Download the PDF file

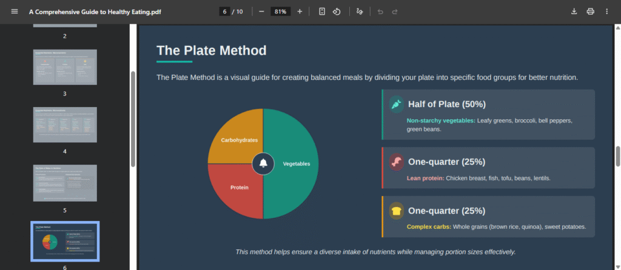point(574,12)
